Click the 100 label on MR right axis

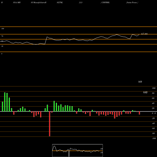point(154,88)
